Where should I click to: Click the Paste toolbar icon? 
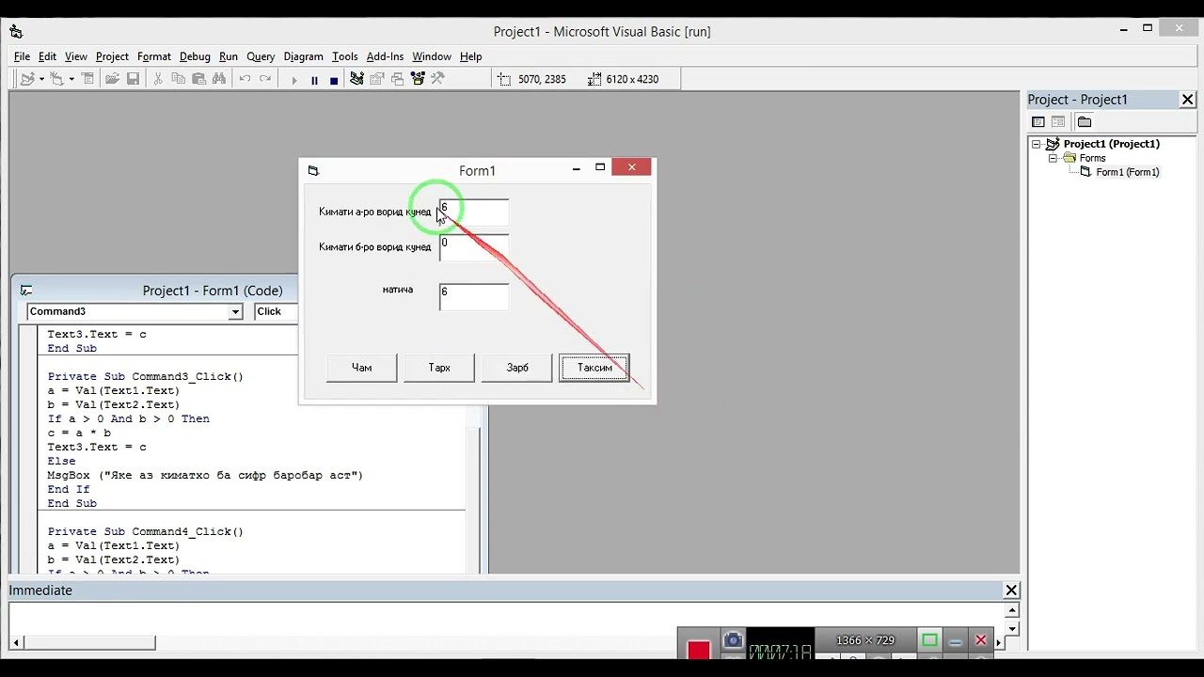(x=198, y=79)
